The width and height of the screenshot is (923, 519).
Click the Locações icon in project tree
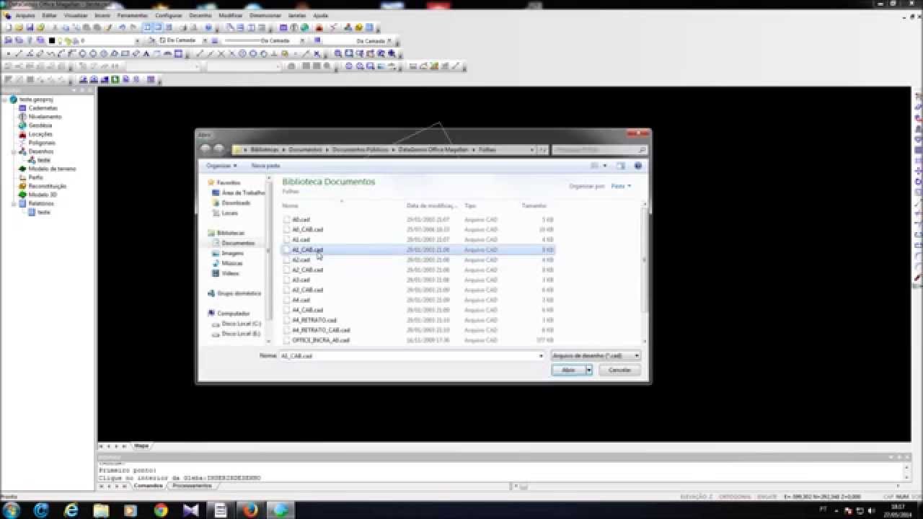(x=22, y=134)
